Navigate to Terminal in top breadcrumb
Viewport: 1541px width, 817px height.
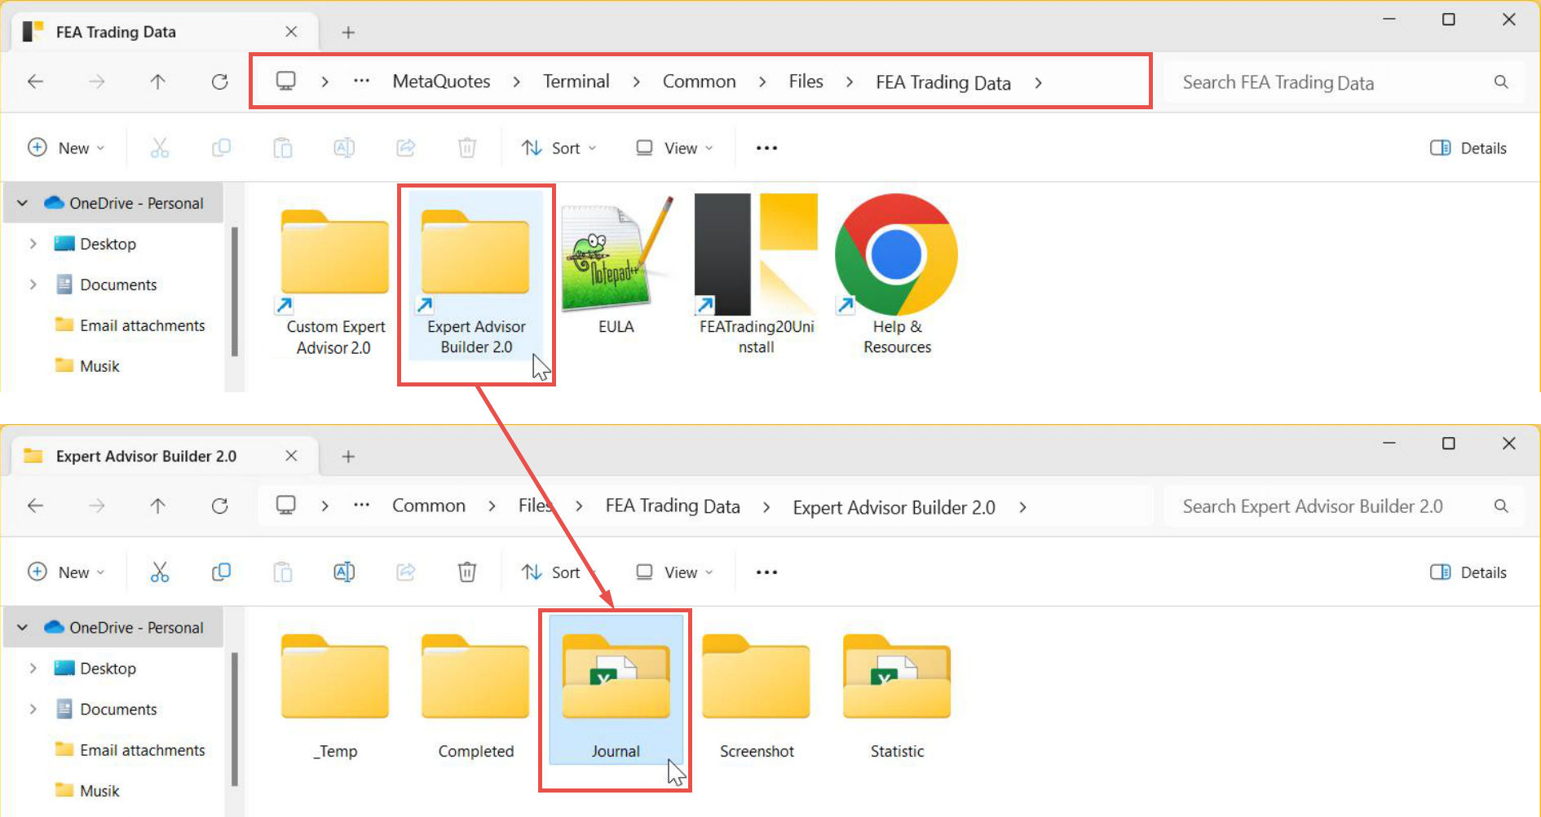[x=576, y=82]
